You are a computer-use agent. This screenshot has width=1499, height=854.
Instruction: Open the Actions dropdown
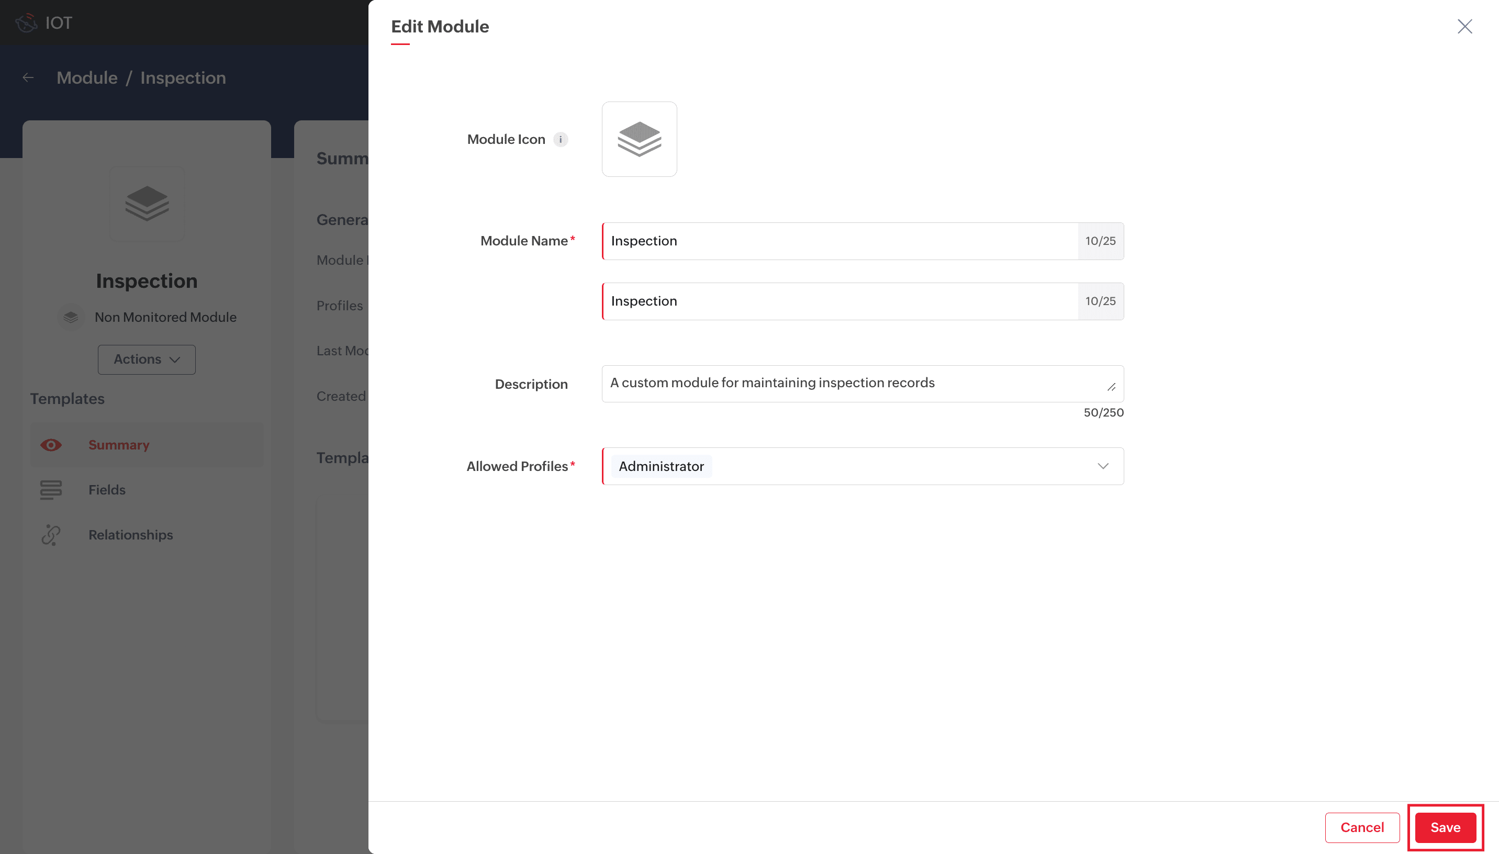click(x=147, y=359)
